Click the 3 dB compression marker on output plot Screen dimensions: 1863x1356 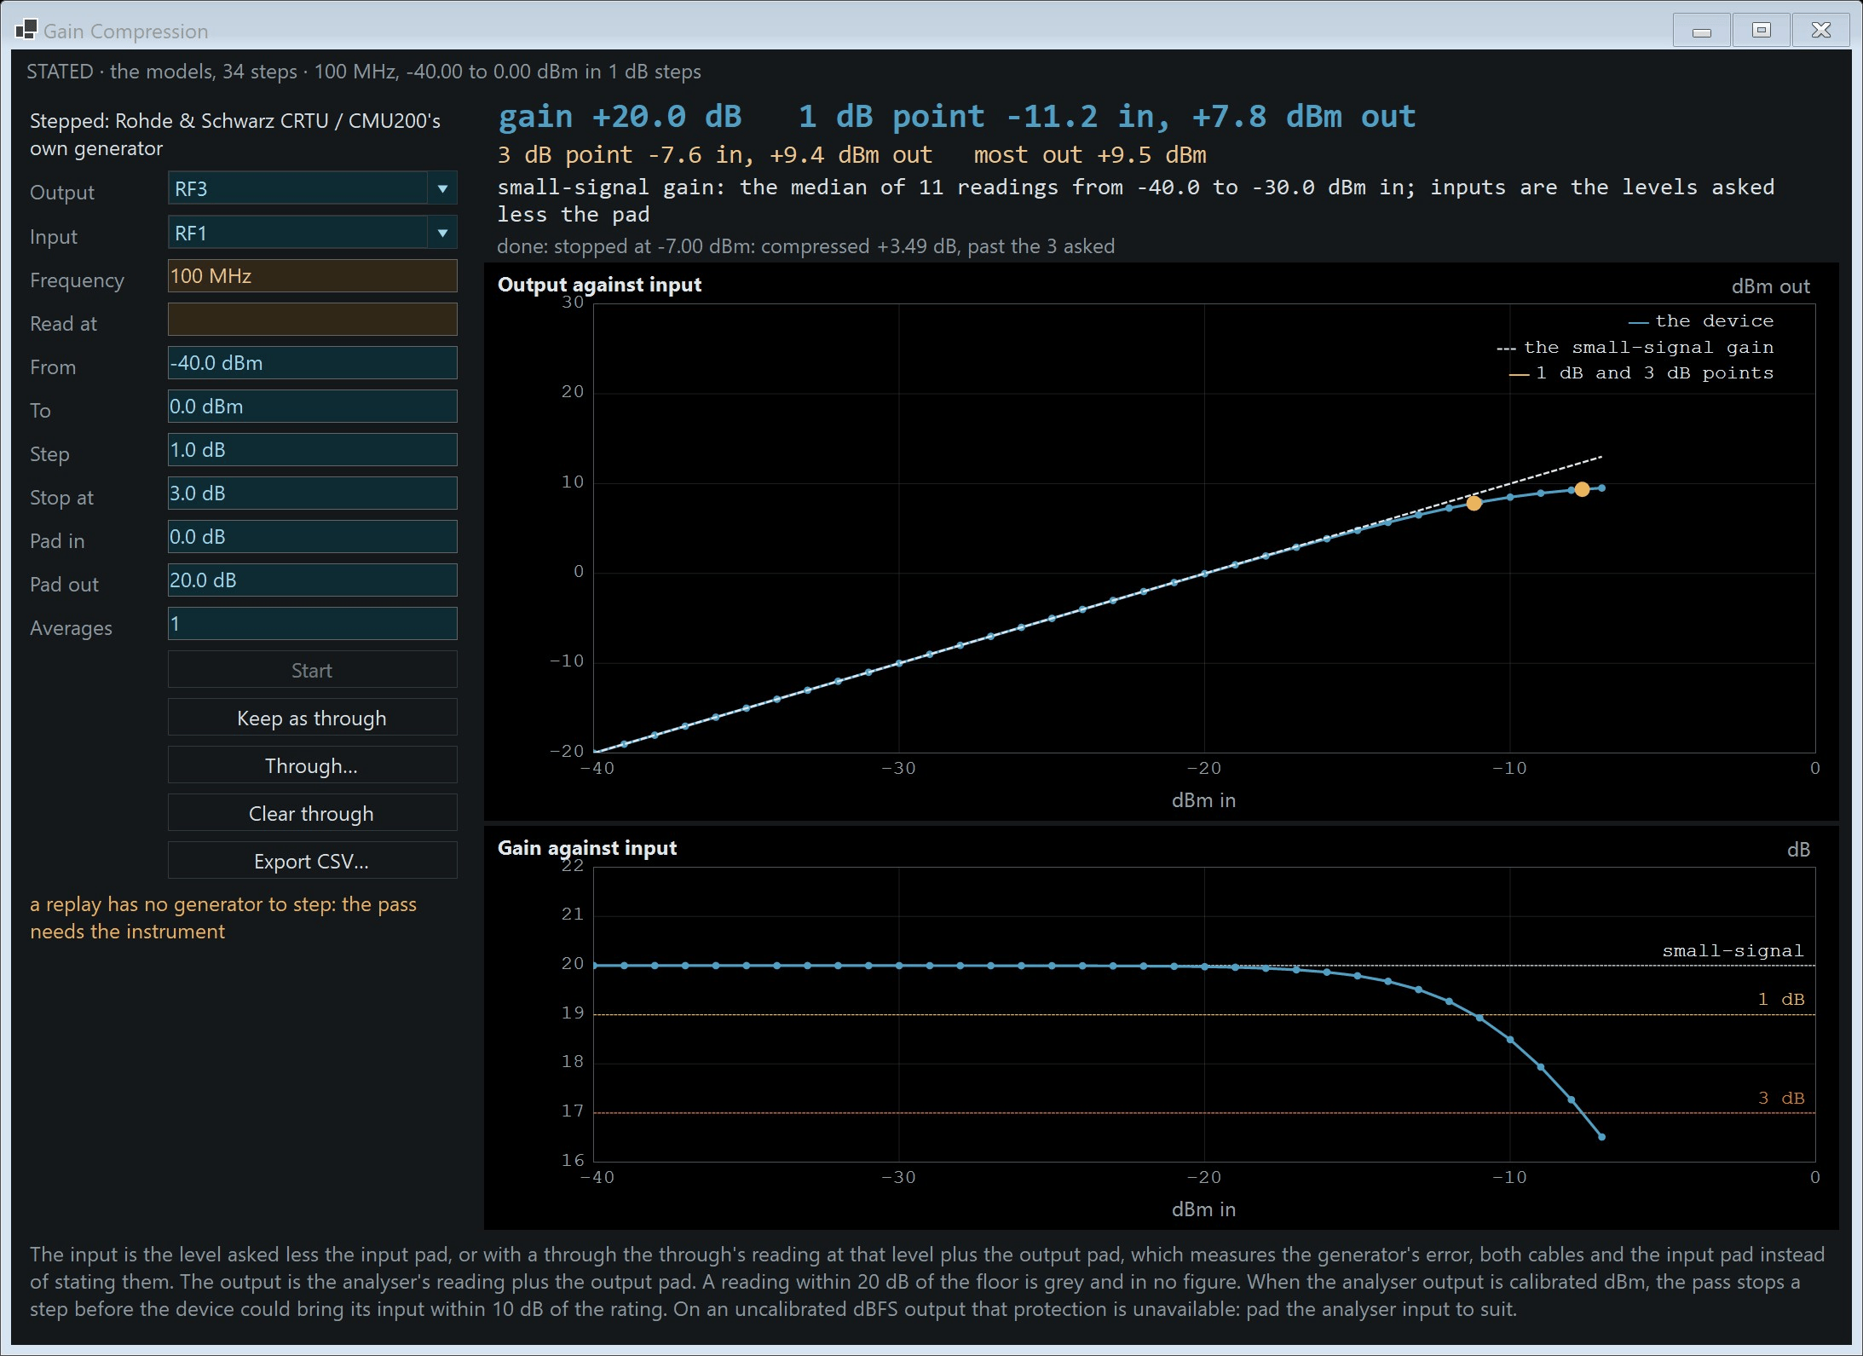click(x=1582, y=489)
